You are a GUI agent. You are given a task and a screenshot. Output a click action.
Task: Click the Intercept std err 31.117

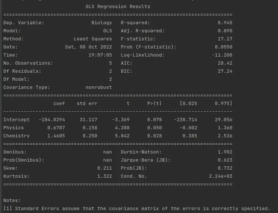(89, 120)
